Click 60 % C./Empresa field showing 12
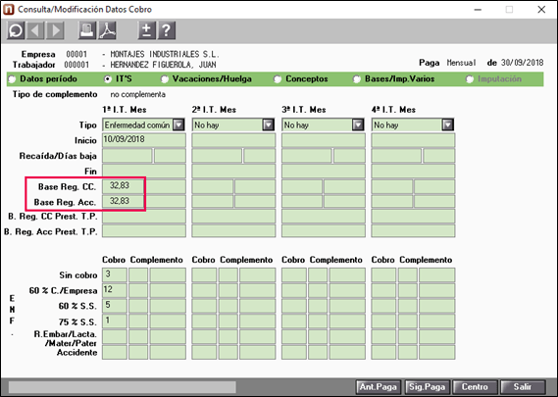This screenshot has width=558, height=397. point(114,290)
